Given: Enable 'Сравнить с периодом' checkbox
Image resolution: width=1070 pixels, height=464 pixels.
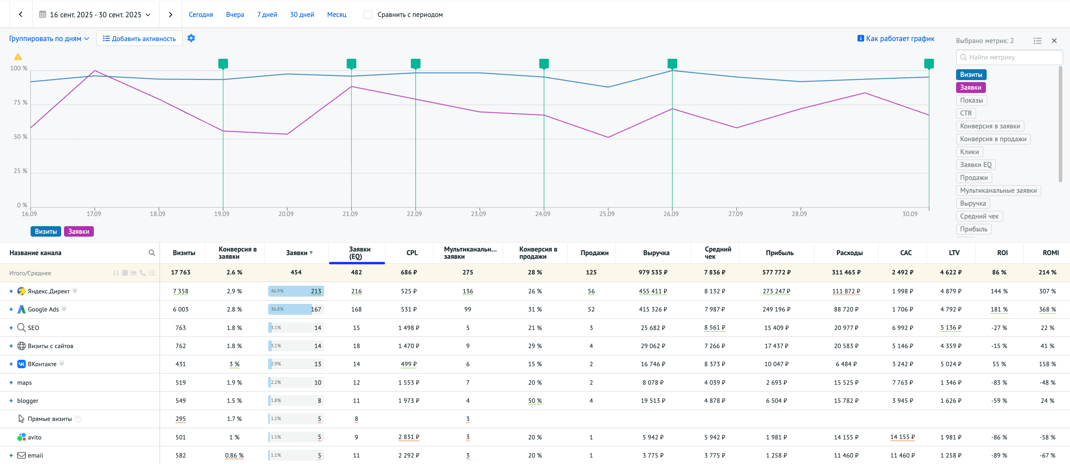Looking at the screenshot, I should tap(368, 14).
